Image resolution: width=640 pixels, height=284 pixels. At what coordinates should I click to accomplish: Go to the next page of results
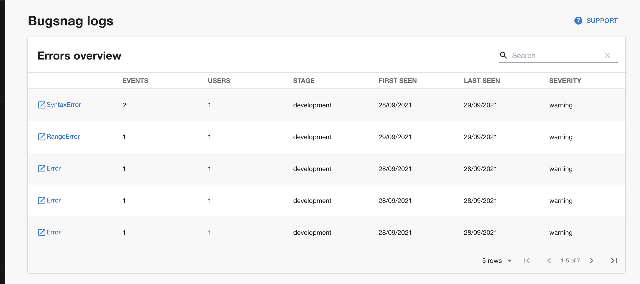591,261
